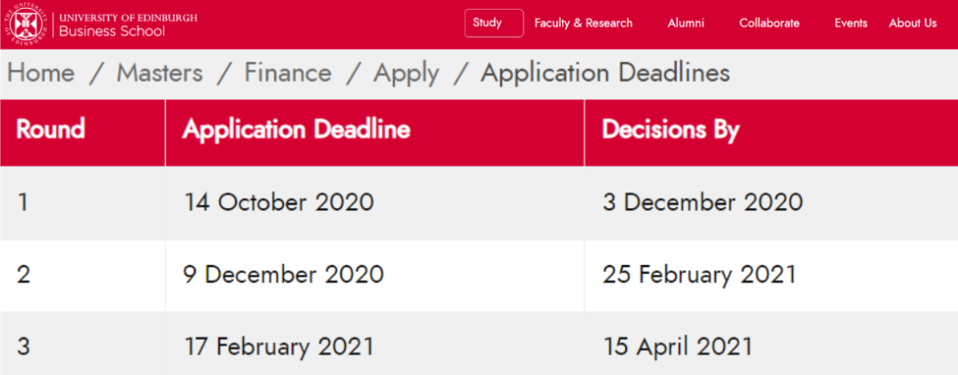Select the 14 October 2020 deadline cell

(374, 203)
